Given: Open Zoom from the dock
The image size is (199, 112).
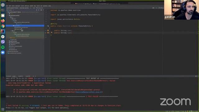Looking at the screenshot, I should [3, 52].
